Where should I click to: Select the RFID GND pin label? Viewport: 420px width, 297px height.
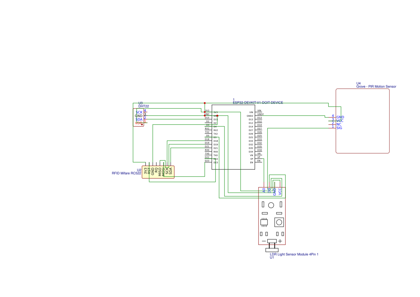[153, 171]
